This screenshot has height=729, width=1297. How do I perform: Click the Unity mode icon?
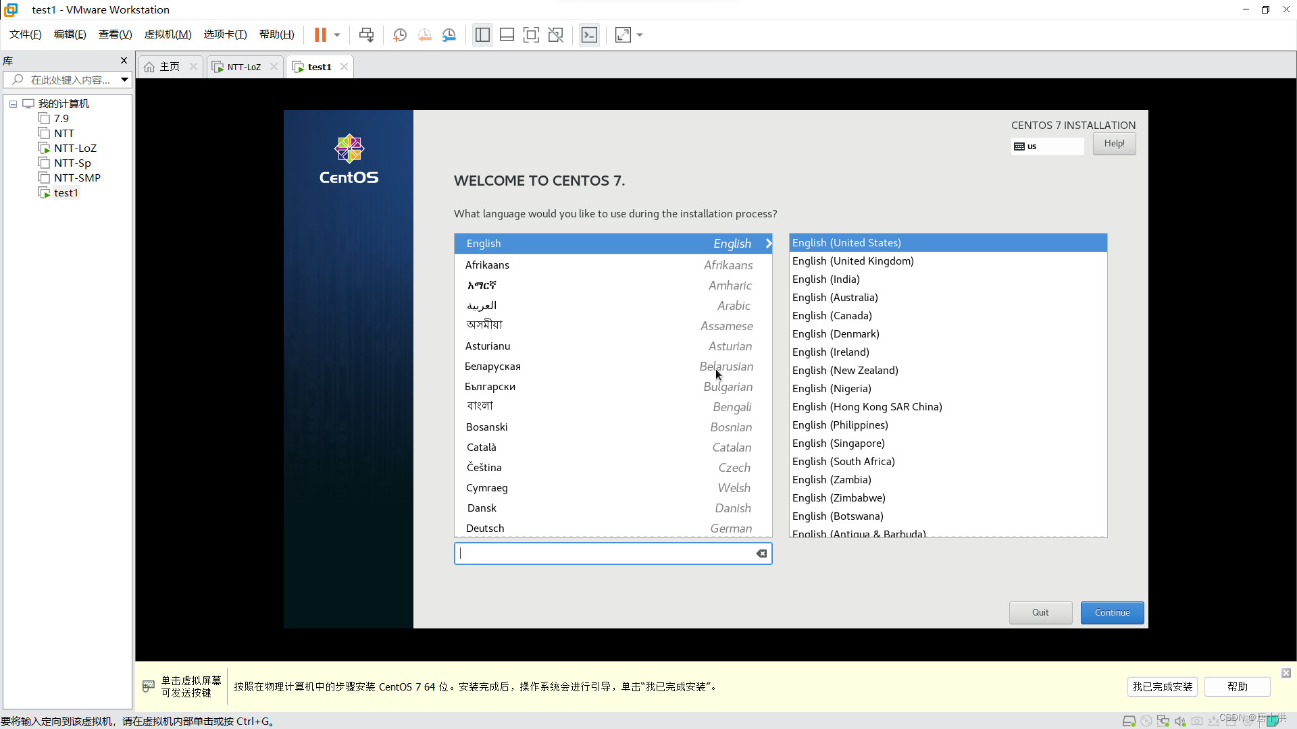coord(555,35)
